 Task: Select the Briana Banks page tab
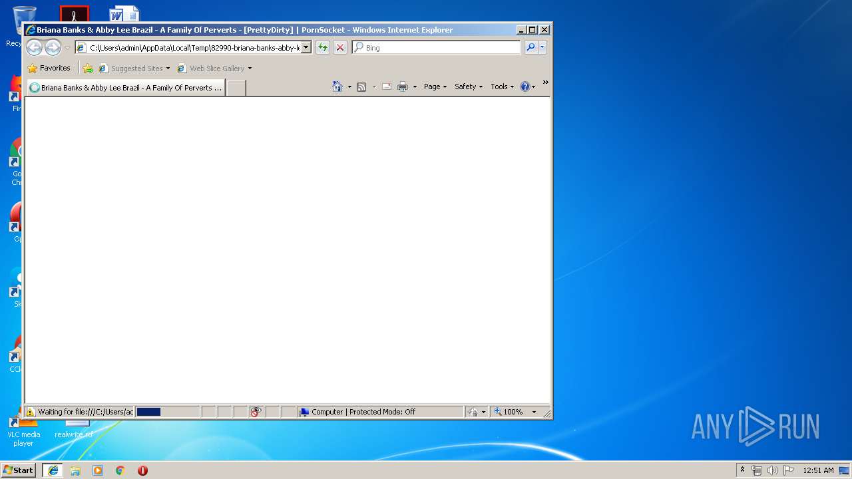126,88
